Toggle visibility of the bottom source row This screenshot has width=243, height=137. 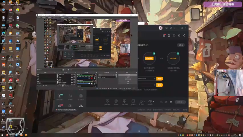(x=72, y=84)
